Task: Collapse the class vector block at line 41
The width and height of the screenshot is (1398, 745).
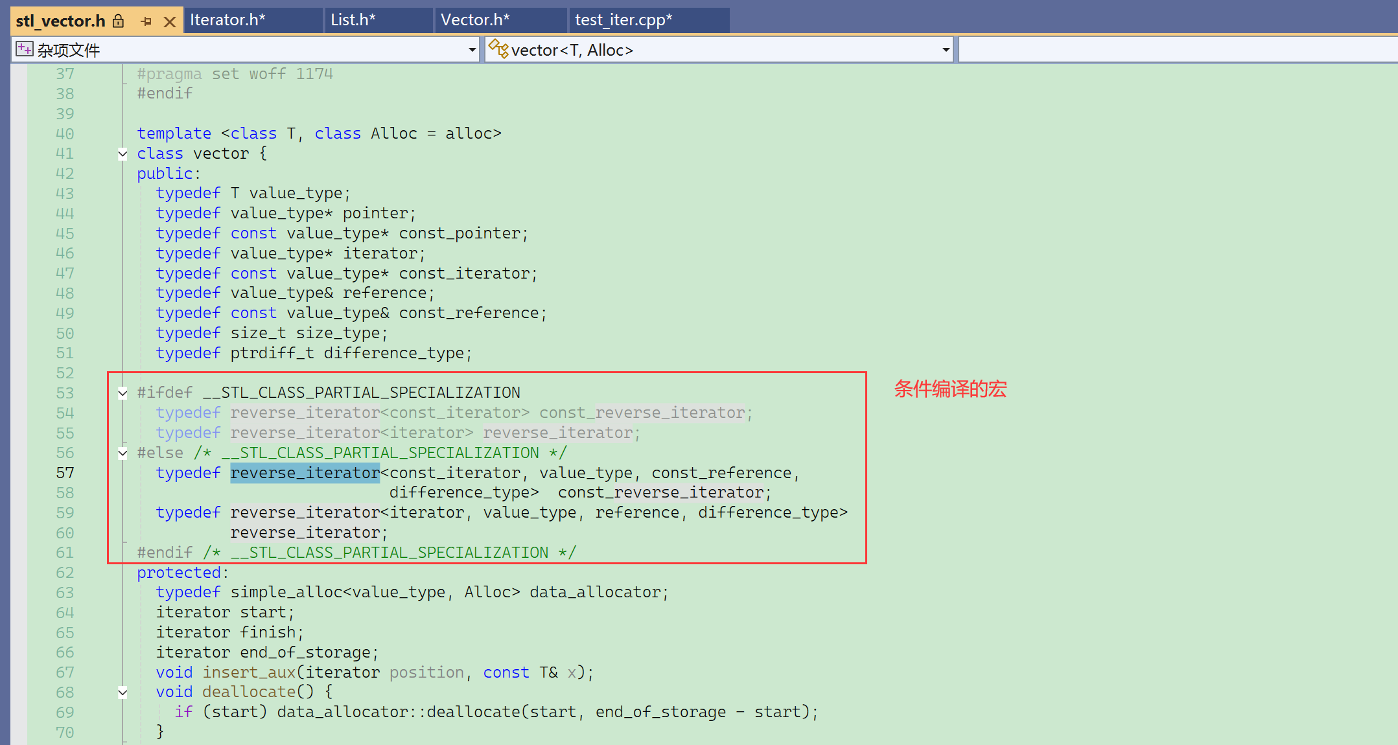Action: coord(122,154)
